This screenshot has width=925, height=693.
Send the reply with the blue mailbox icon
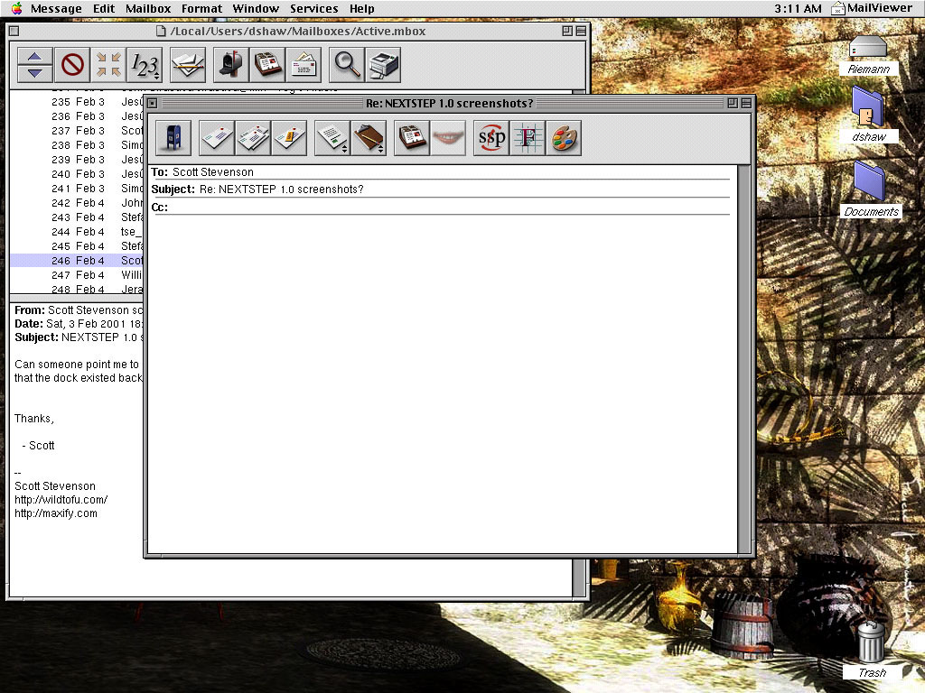click(174, 138)
